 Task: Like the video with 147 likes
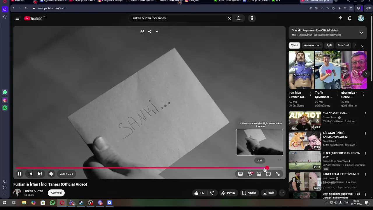tap(200, 193)
